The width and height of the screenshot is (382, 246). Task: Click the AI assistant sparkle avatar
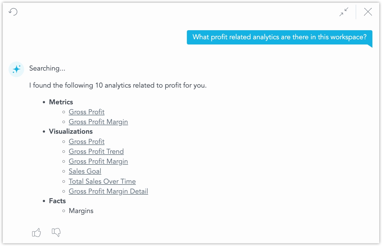pyautogui.click(x=16, y=69)
